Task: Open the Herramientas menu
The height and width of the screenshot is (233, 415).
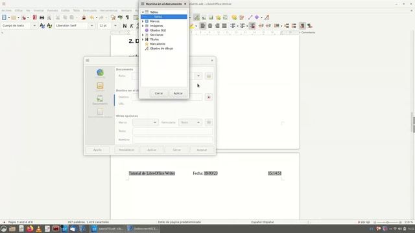Action: coord(109,10)
